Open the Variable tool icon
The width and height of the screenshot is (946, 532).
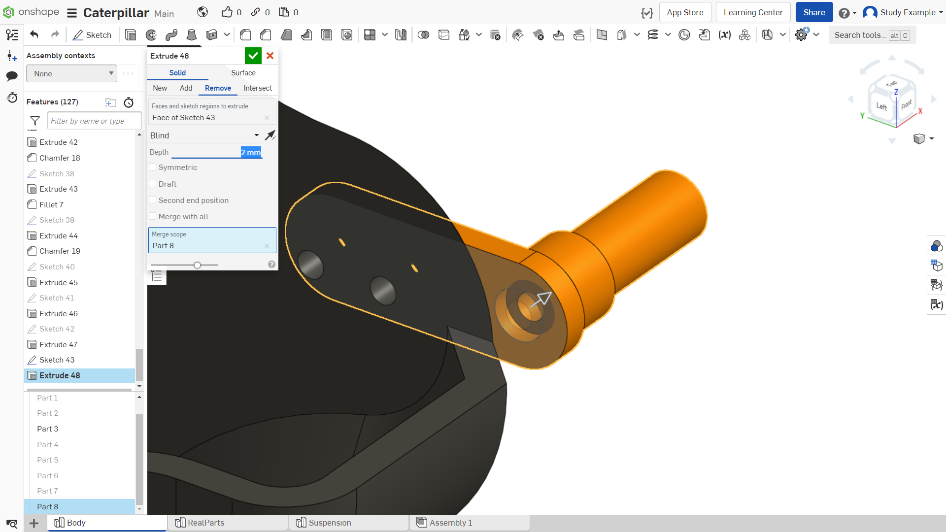(724, 35)
